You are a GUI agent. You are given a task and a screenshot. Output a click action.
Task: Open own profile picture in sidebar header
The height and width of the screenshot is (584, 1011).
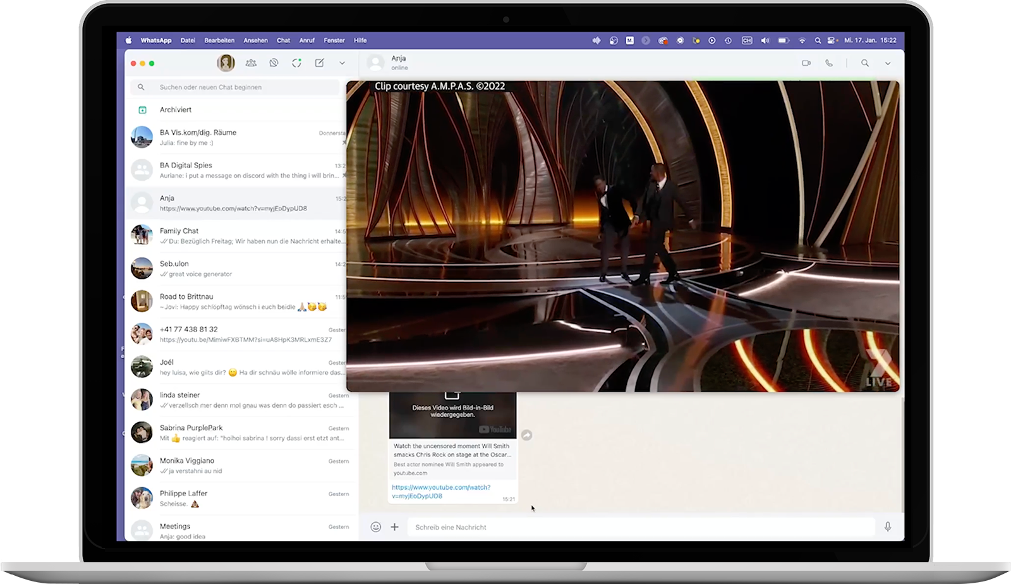(x=226, y=63)
